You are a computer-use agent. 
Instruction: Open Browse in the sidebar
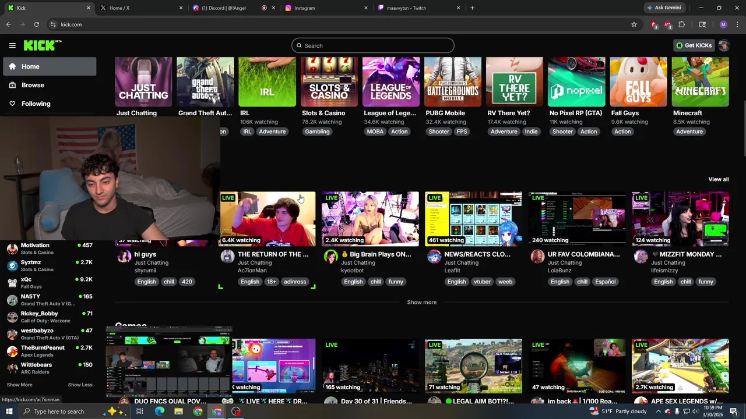pos(50,85)
